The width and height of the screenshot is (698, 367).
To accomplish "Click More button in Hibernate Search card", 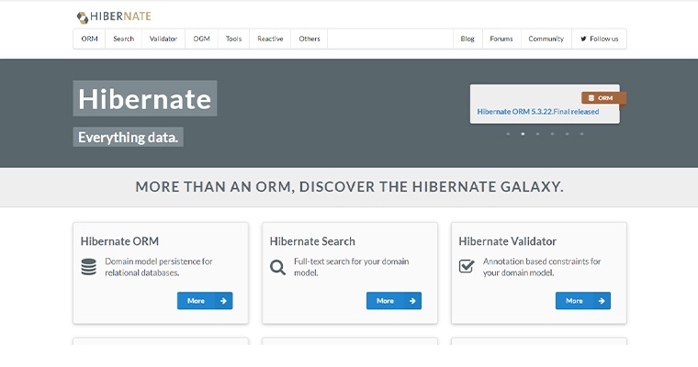I will pyautogui.click(x=394, y=301).
